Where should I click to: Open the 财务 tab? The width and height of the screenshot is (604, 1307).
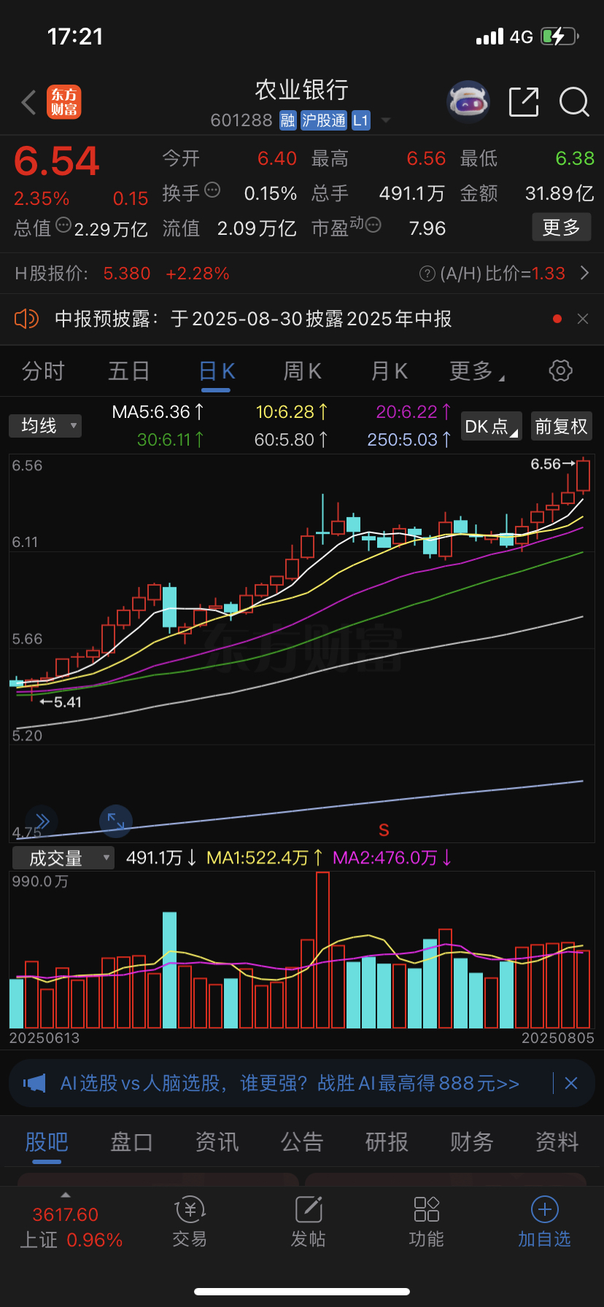coord(472,1142)
